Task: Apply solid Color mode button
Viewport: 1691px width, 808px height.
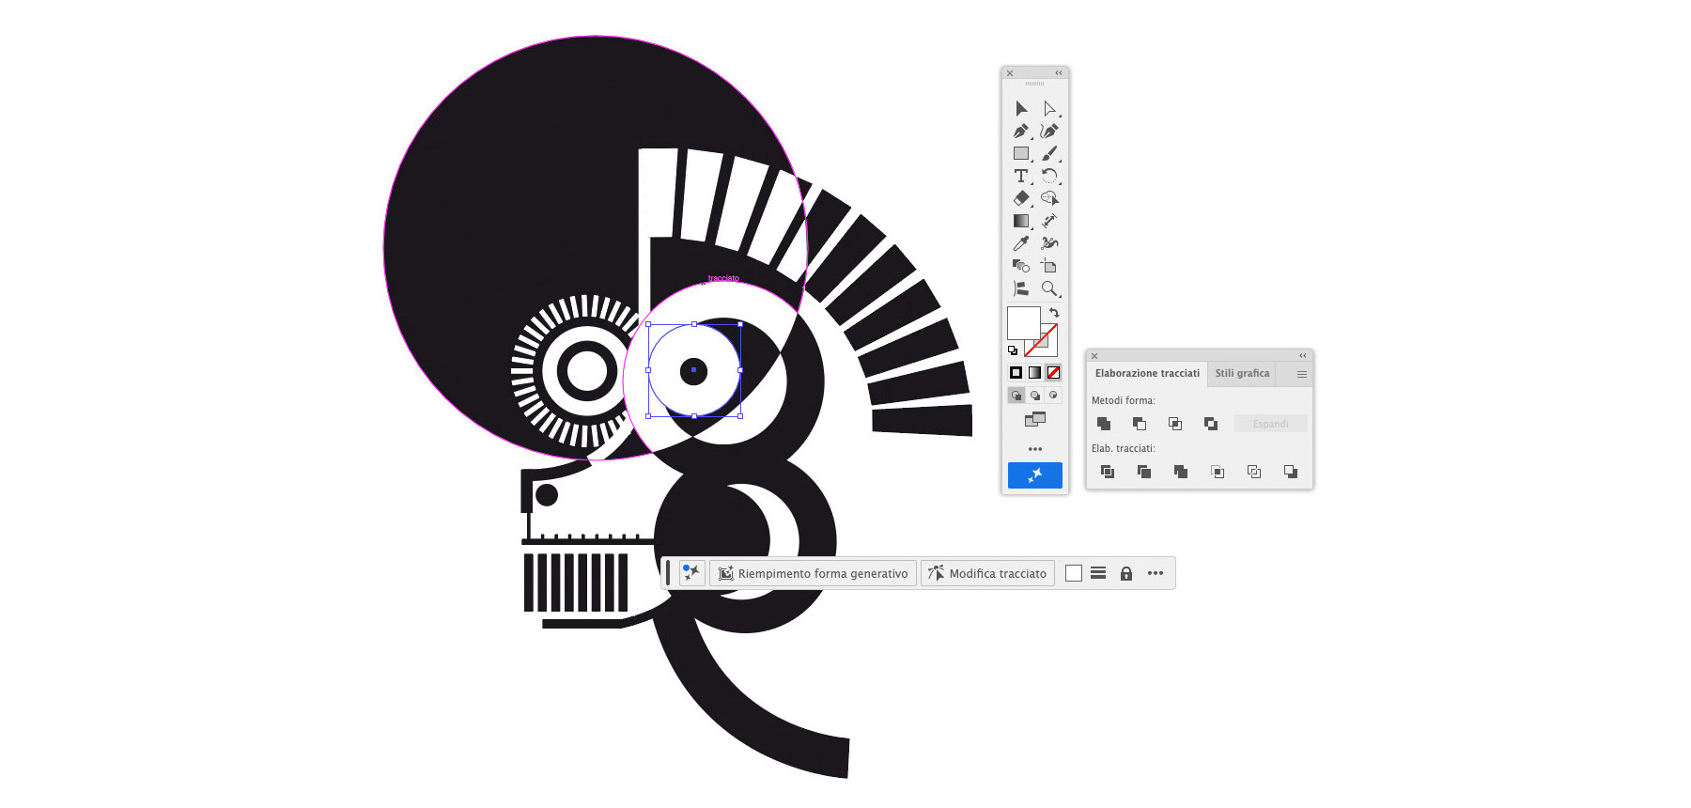Action: pyautogui.click(x=1016, y=373)
